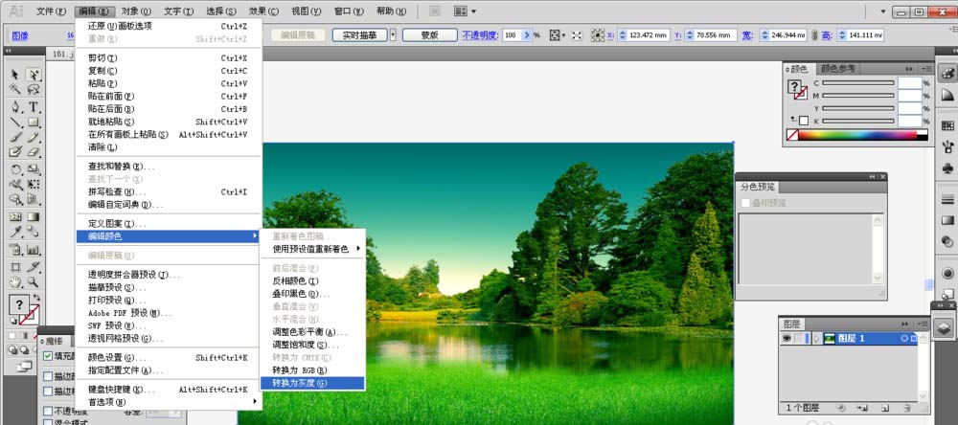The image size is (958, 425).
Task: Switch to the 颜色参考 tab
Action: coord(837,68)
